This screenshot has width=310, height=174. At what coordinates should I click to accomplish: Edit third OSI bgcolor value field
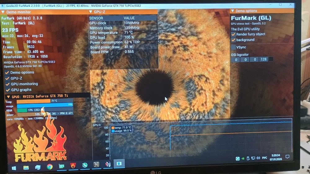(x=255, y=59)
